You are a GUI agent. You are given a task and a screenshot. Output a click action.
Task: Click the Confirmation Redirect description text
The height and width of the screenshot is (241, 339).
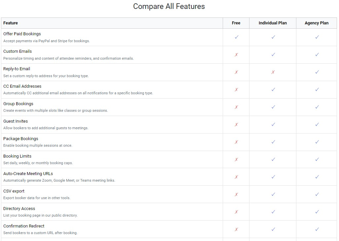pyautogui.click(x=40, y=233)
